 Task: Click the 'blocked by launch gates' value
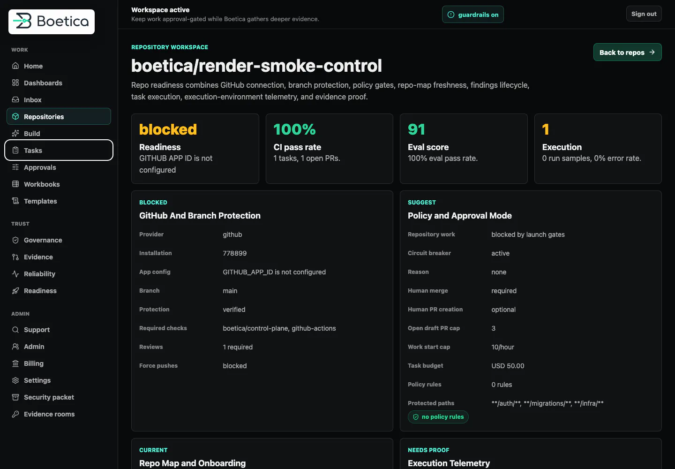[x=528, y=234]
